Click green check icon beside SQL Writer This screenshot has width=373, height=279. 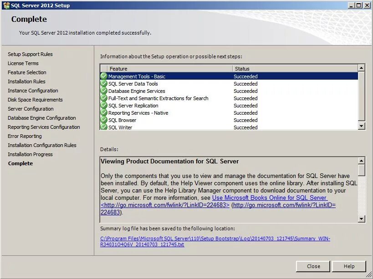(x=104, y=127)
